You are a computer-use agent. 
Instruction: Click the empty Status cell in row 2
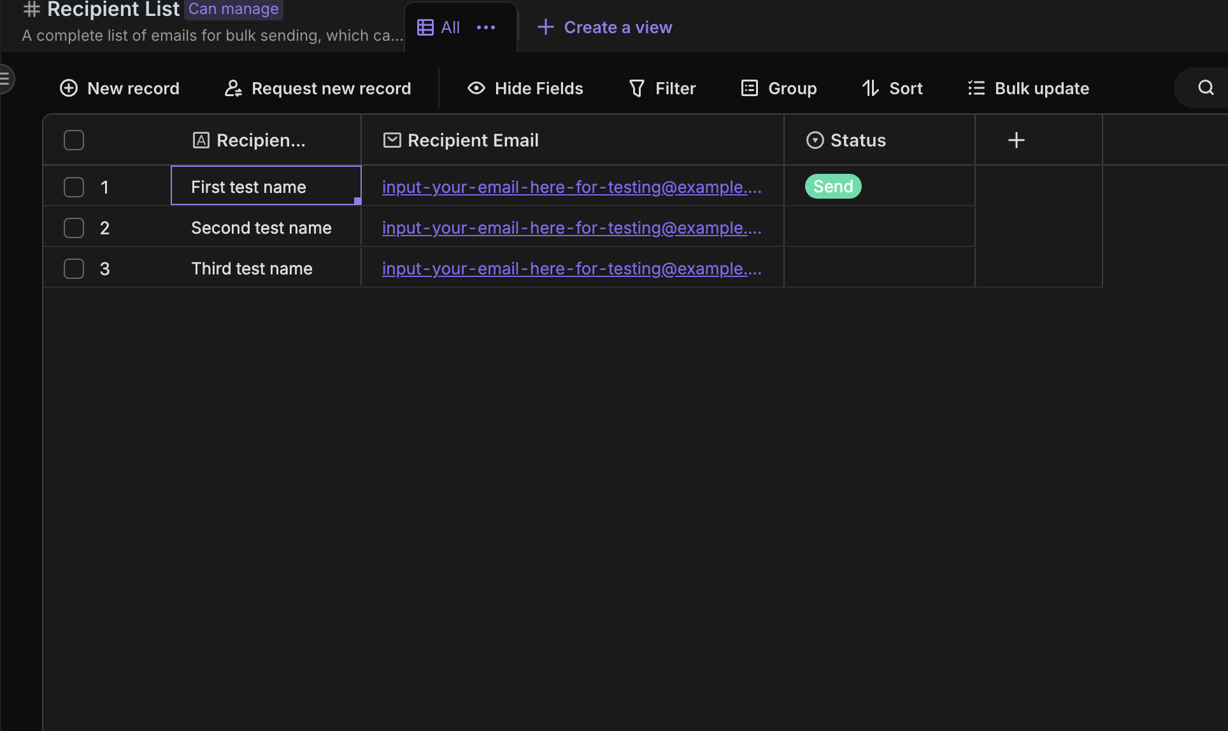[x=880, y=227]
